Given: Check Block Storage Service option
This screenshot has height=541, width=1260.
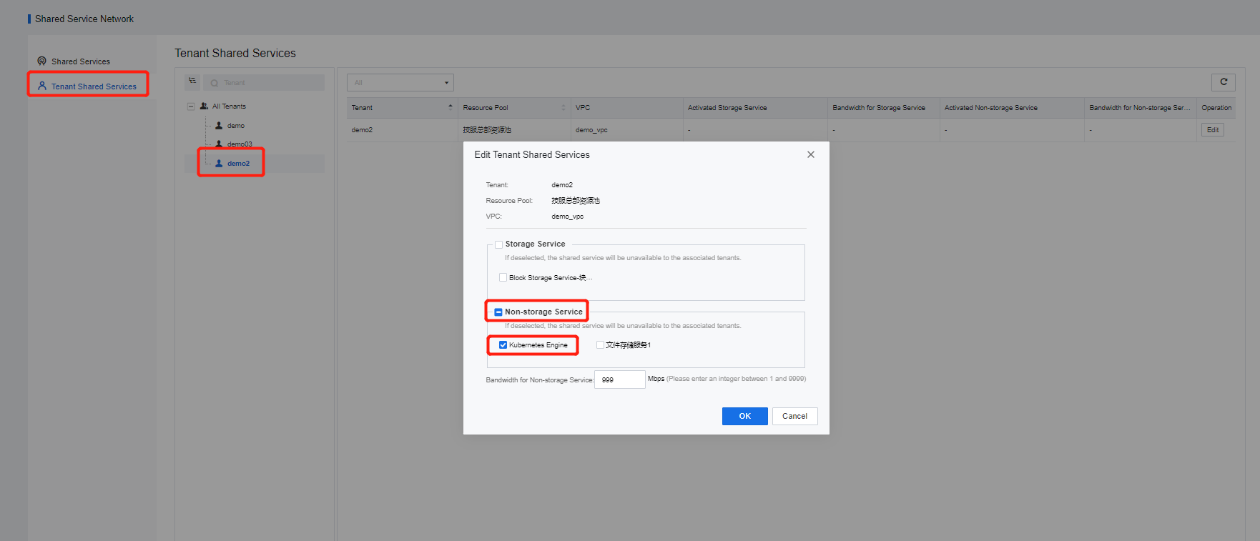Looking at the screenshot, I should point(503,278).
